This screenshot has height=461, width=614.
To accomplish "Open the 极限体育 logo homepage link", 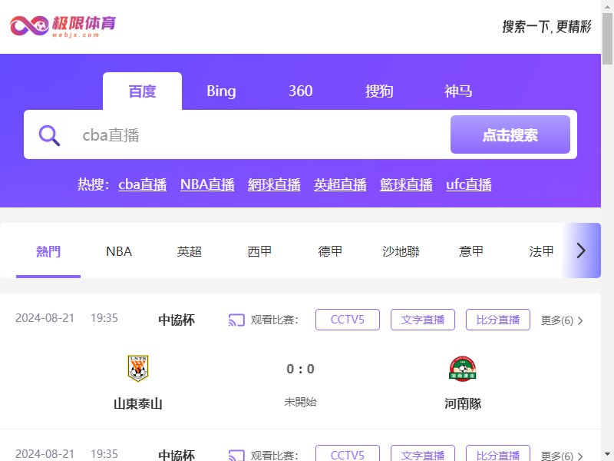I will (x=63, y=26).
